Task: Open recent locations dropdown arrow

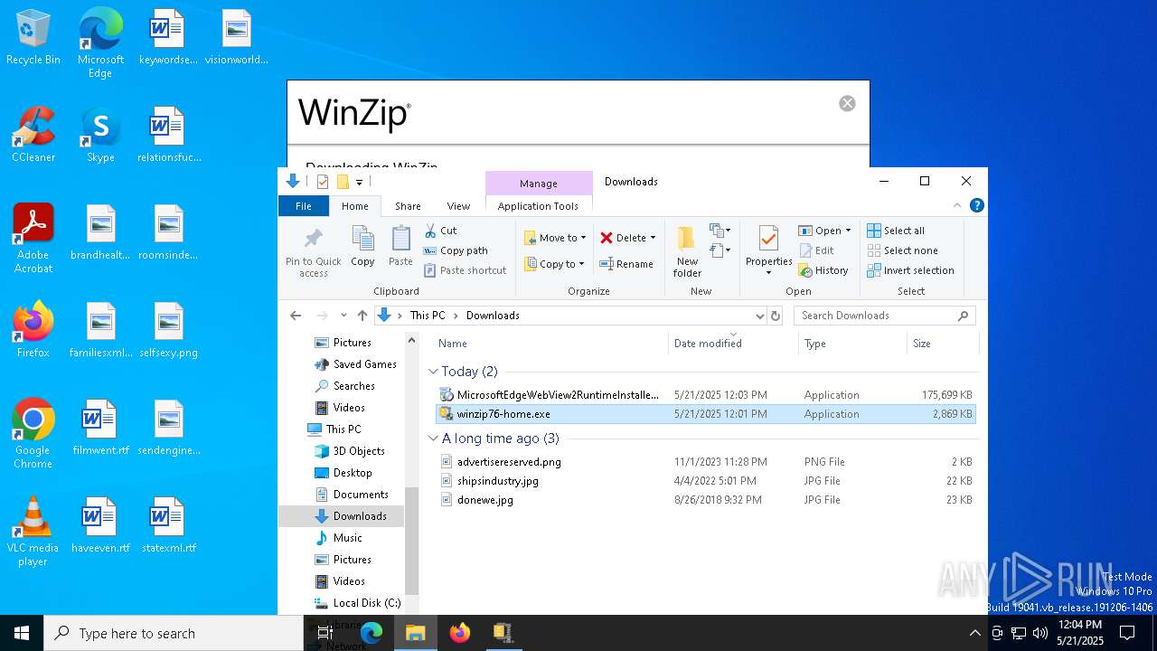Action: (343, 316)
